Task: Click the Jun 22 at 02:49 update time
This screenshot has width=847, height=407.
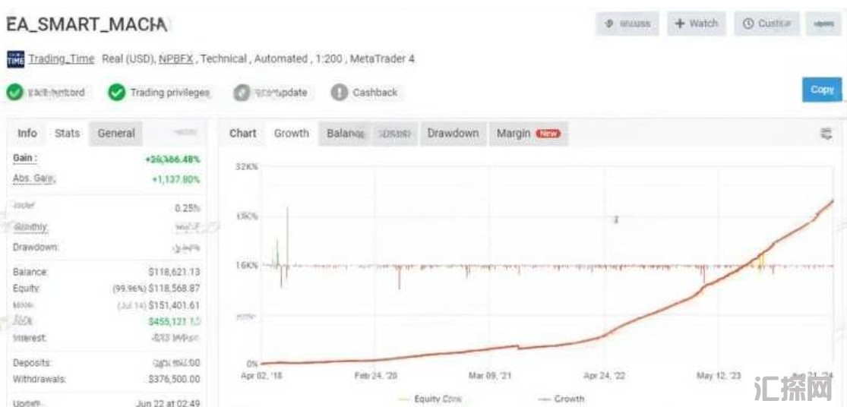Action: tap(167, 403)
